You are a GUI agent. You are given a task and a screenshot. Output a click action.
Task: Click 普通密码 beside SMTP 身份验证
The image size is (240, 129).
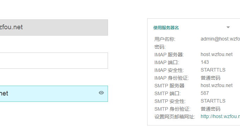(x=210, y=109)
